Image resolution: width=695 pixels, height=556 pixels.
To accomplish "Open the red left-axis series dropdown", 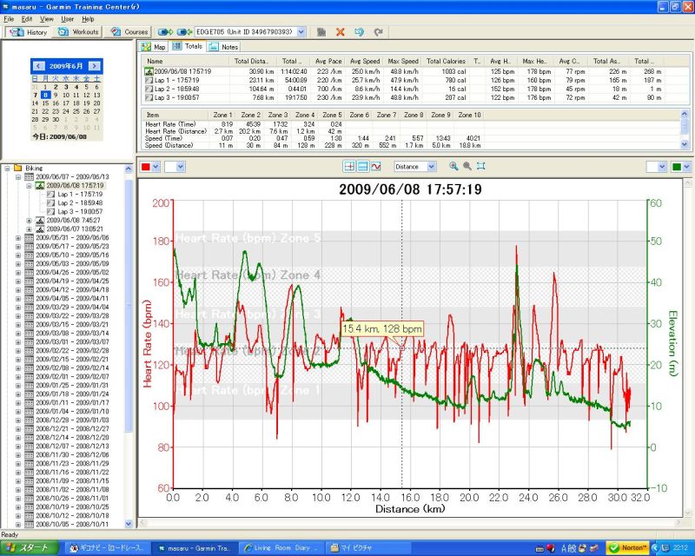I will (x=156, y=167).
